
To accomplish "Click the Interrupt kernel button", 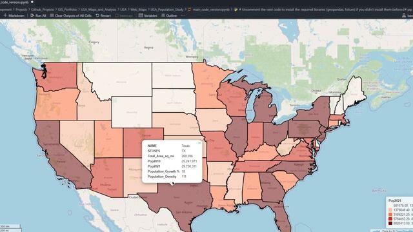I will (124, 15).
